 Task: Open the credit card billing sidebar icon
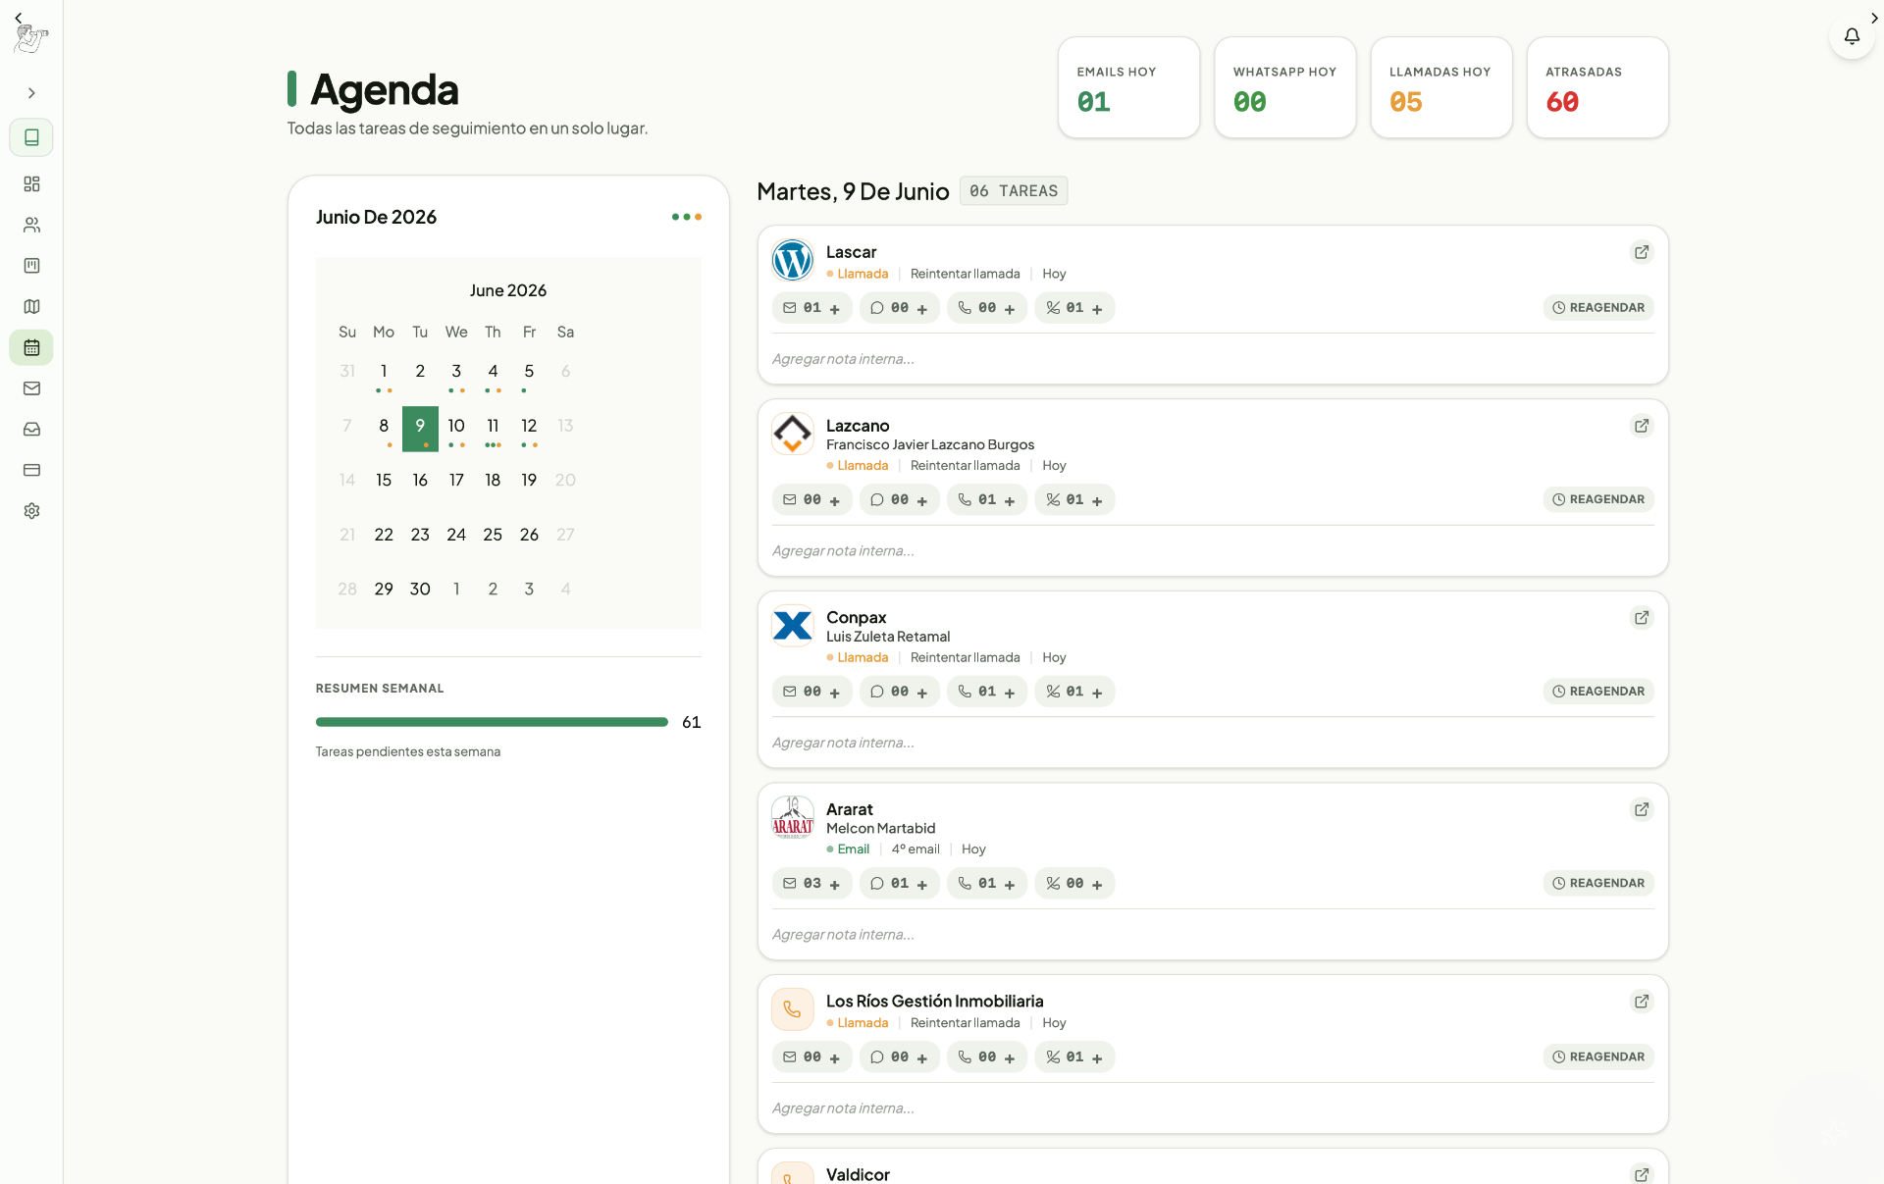pyautogui.click(x=31, y=470)
